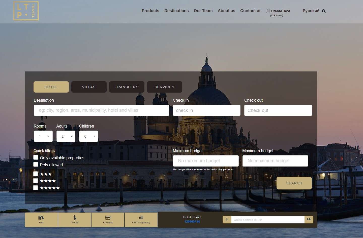363x238 pixels.
Task: Tick the five-star hotels checkbox
Action: coord(36,188)
